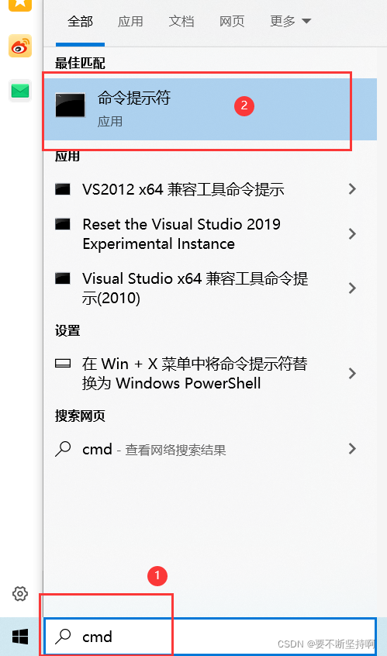
Task: Open Settings gear icon in sidebar
Action: 19,593
